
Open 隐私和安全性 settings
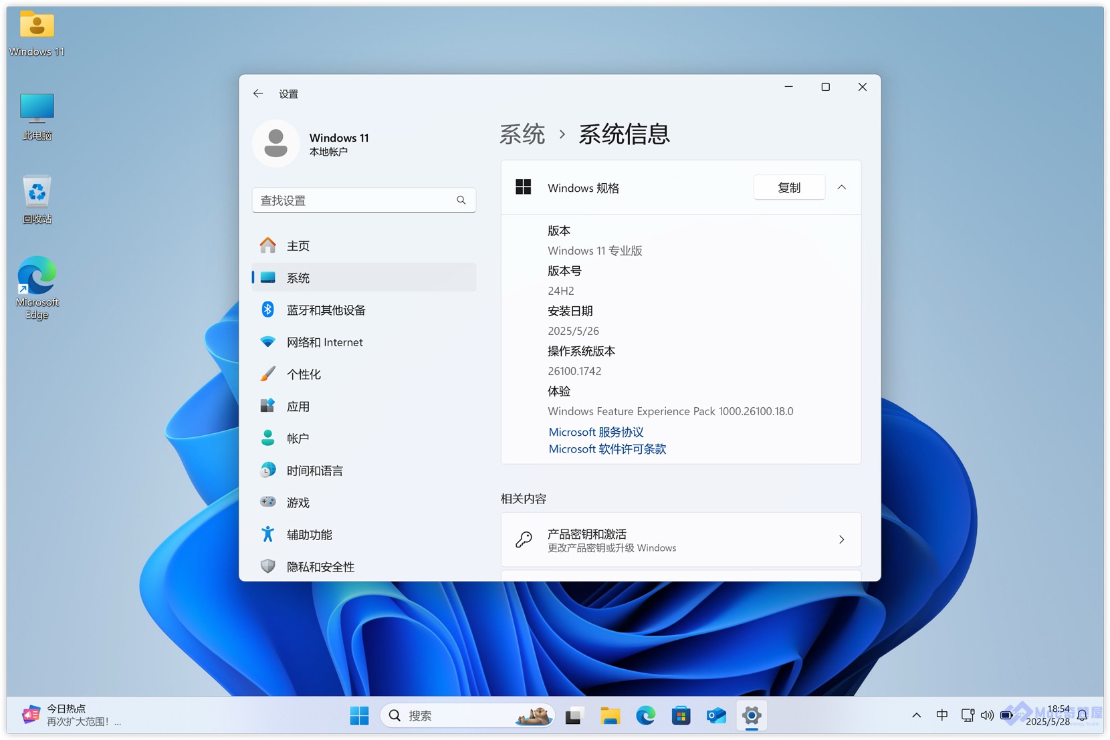[x=364, y=566]
